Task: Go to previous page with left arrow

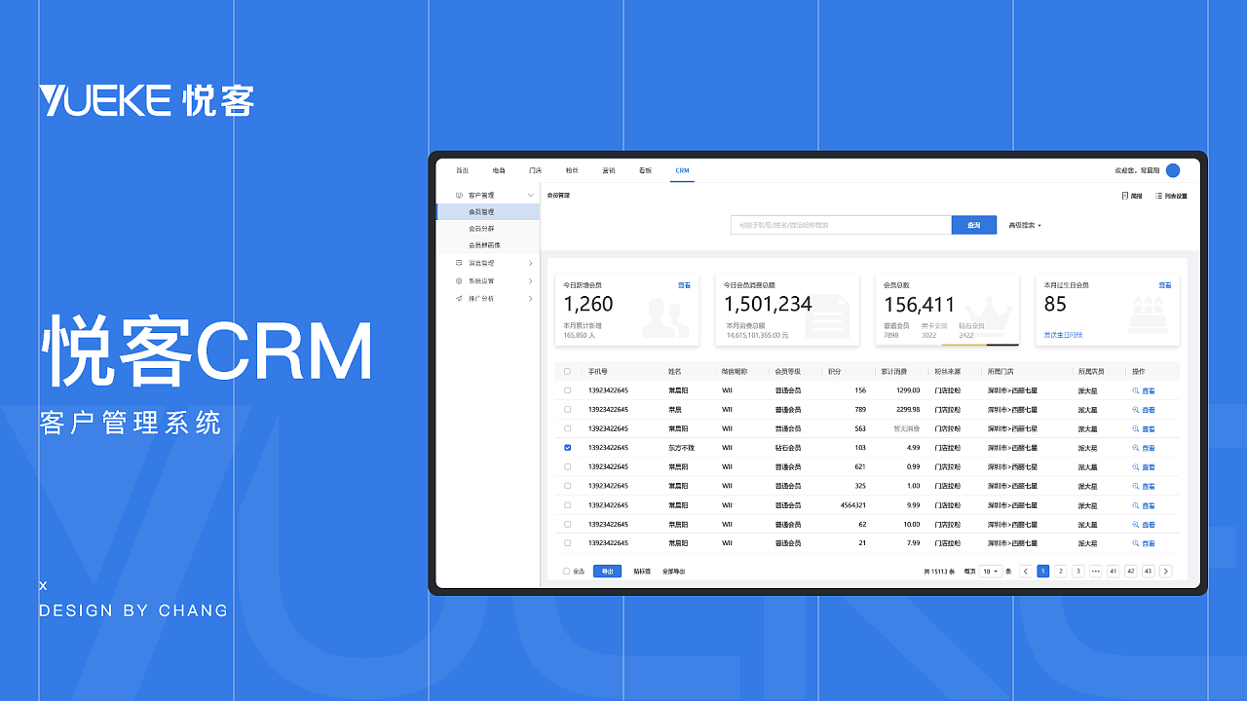Action: coord(1026,572)
